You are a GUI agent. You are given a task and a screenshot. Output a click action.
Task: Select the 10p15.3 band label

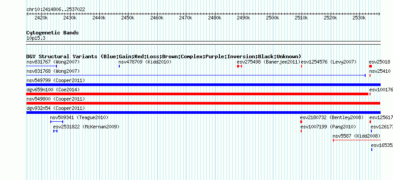click(x=36, y=38)
